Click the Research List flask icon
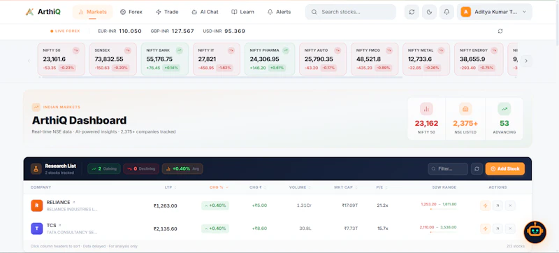Image resolution: width=559 pixels, height=253 pixels. pyautogui.click(x=36, y=169)
